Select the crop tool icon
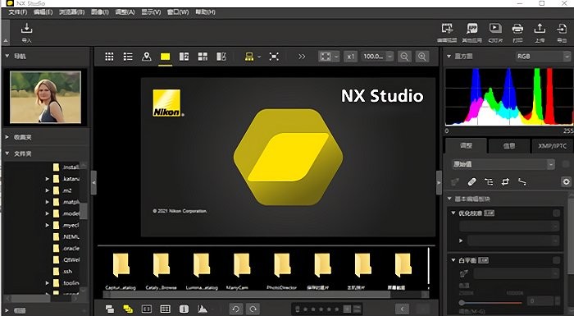The image size is (574, 316). point(506,181)
